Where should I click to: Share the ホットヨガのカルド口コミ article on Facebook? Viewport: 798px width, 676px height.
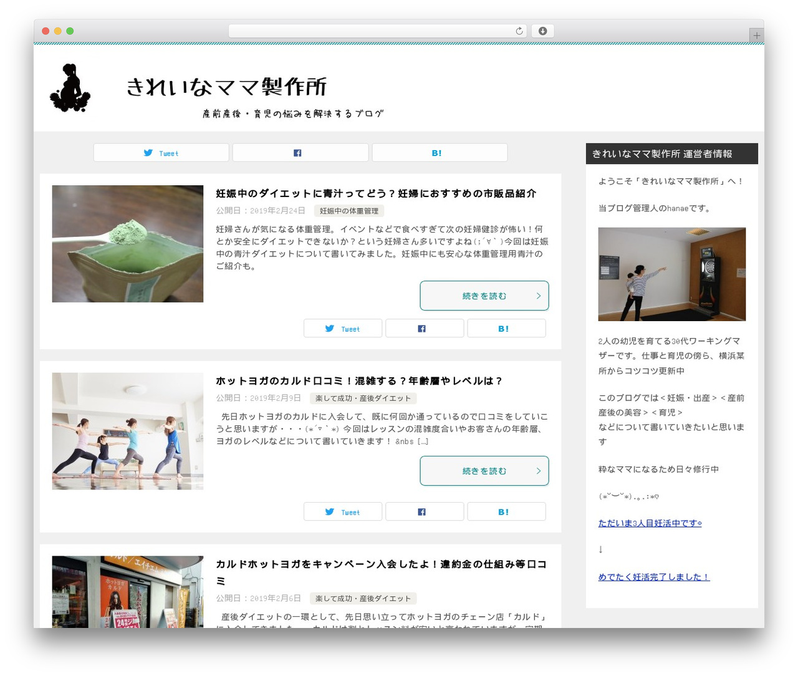[x=425, y=511]
